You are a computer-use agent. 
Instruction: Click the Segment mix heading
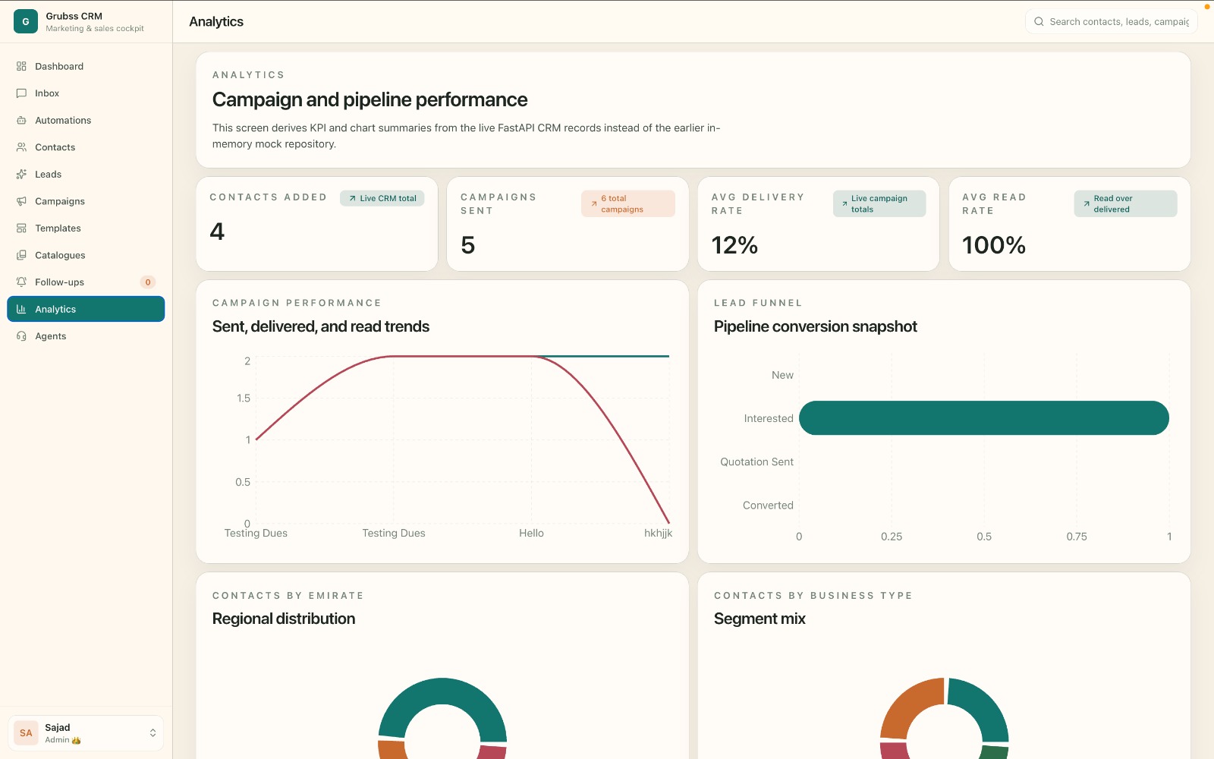[760, 619]
